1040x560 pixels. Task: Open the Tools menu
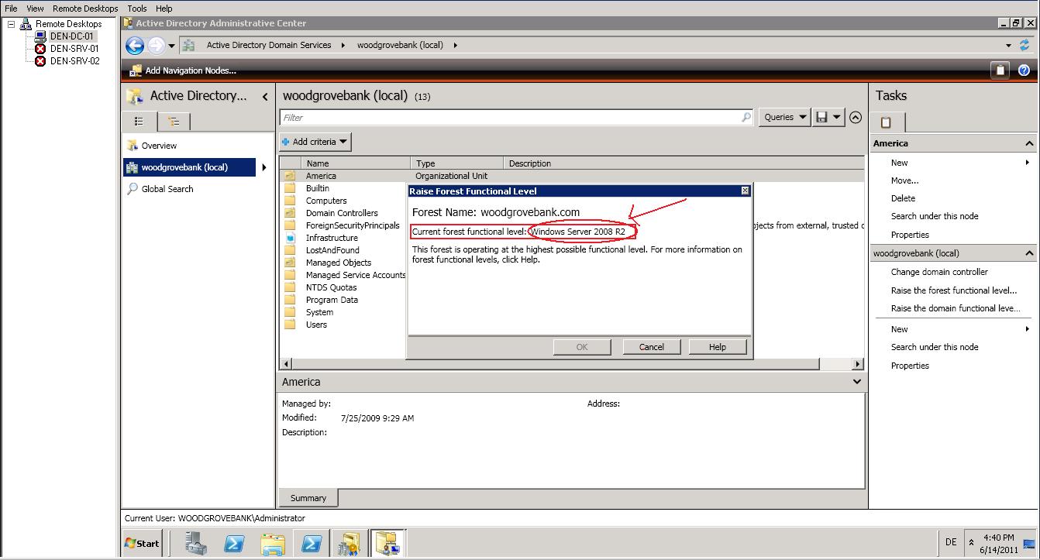point(137,9)
